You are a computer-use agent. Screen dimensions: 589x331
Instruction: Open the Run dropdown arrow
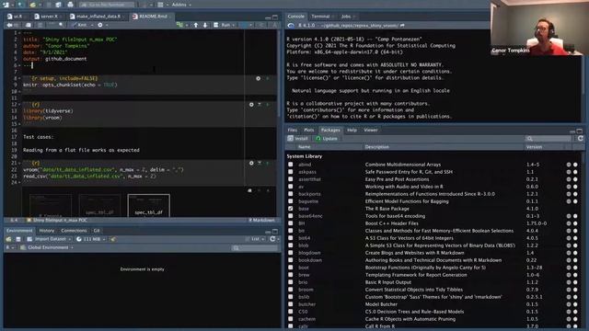coord(234,25)
